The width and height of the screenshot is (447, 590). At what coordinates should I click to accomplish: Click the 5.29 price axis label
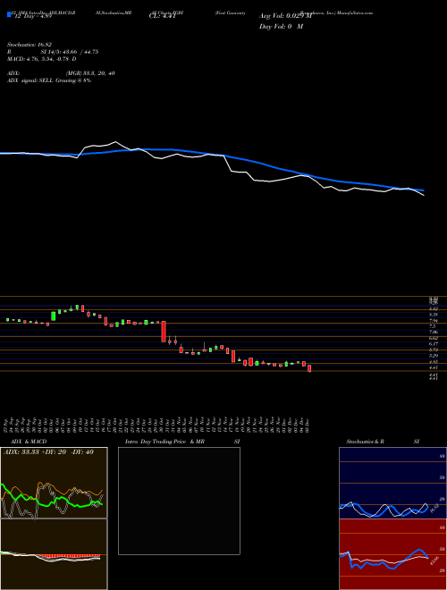click(434, 356)
